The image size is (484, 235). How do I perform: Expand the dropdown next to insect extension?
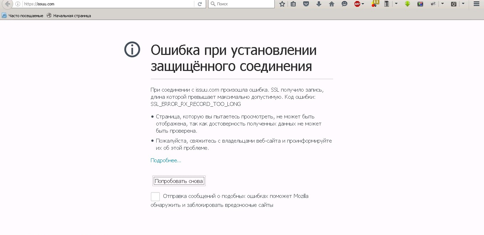tap(442, 4)
